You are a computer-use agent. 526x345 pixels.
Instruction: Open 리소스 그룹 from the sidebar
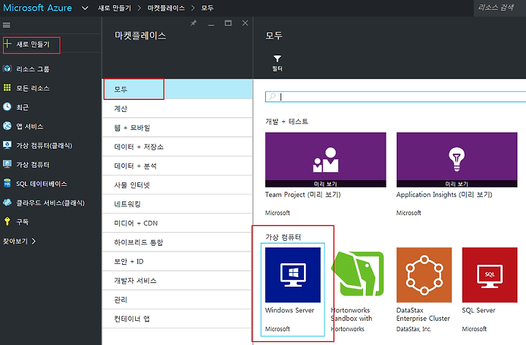coord(33,69)
